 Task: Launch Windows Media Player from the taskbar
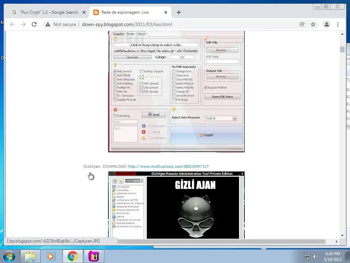(51, 256)
